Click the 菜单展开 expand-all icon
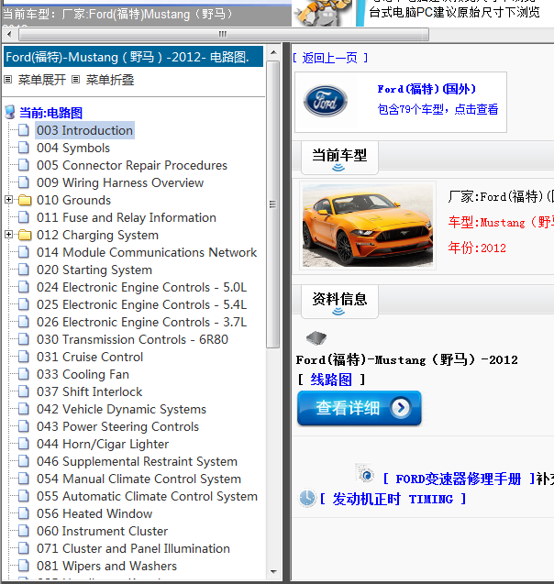Image resolution: width=554 pixels, height=584 pixels. (8, 80)
